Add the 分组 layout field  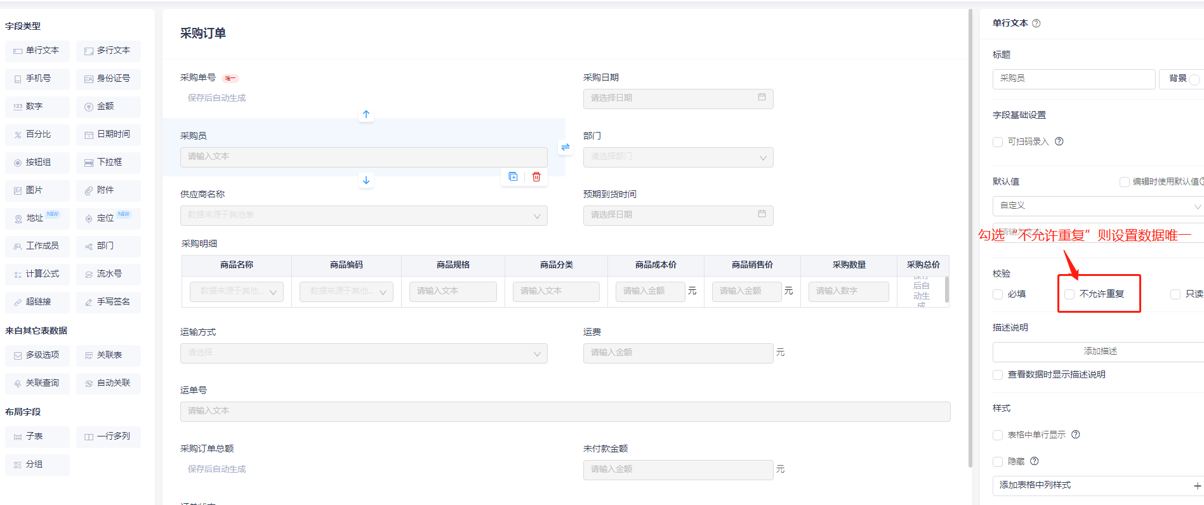click(x=37, y=464)
